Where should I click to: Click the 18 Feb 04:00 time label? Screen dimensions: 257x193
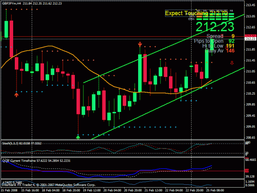(x=51, y=191)
